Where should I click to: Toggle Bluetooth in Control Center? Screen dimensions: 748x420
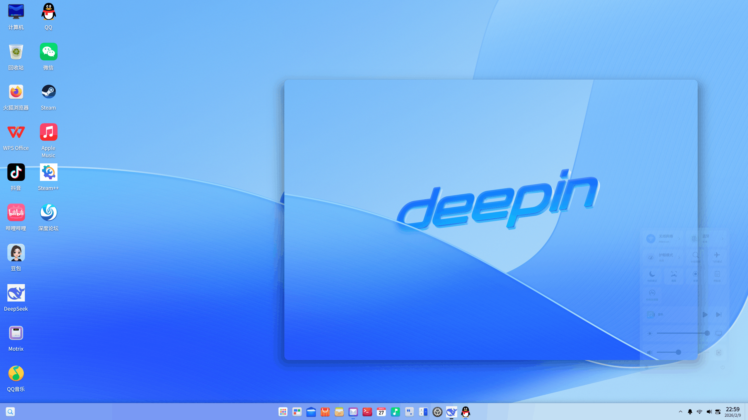[694, 239]
